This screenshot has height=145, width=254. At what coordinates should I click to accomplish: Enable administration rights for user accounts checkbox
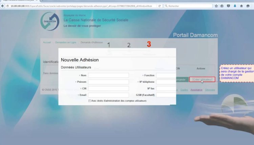90,101
